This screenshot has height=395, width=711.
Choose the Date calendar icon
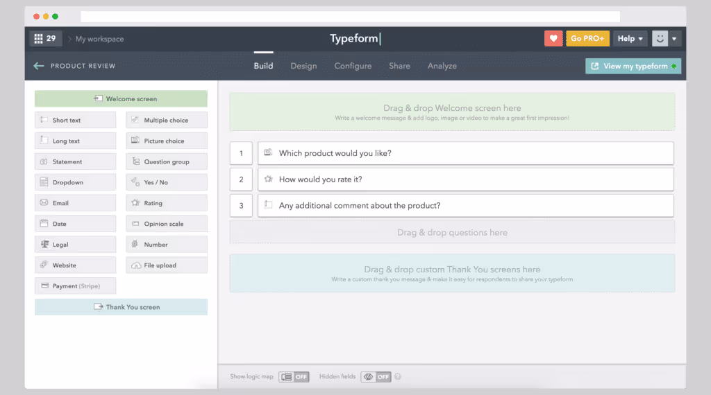coord(44,224)
